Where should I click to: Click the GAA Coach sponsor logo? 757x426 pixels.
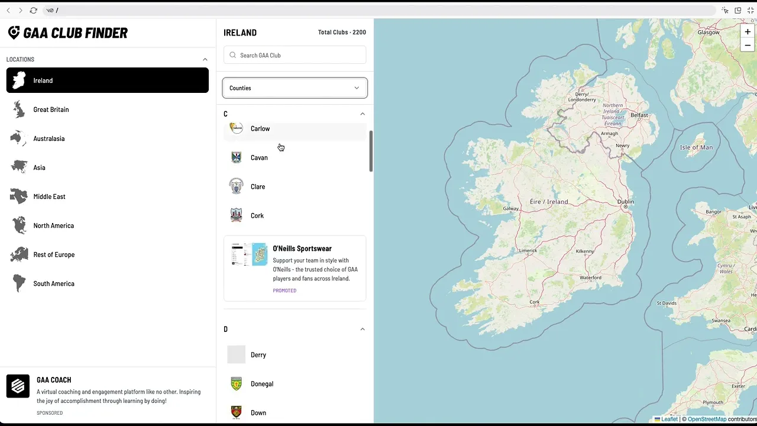pos(18,386)
